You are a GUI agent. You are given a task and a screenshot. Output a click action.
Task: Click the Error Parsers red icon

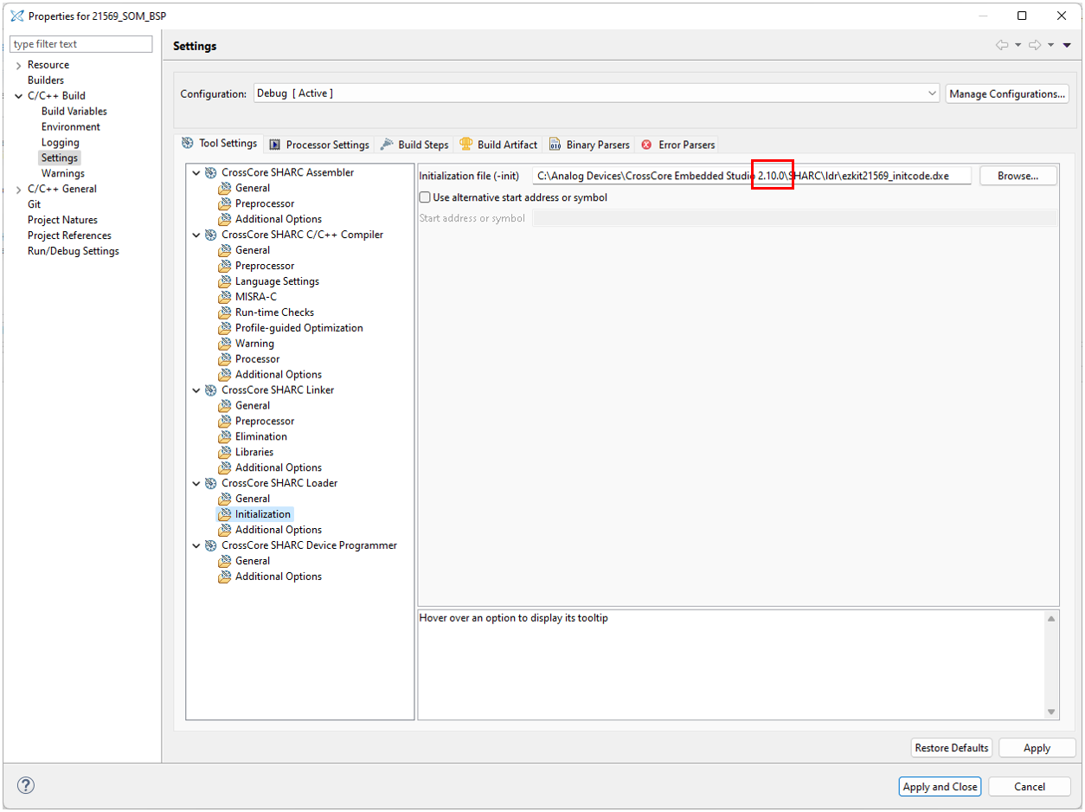click(646, 145)
